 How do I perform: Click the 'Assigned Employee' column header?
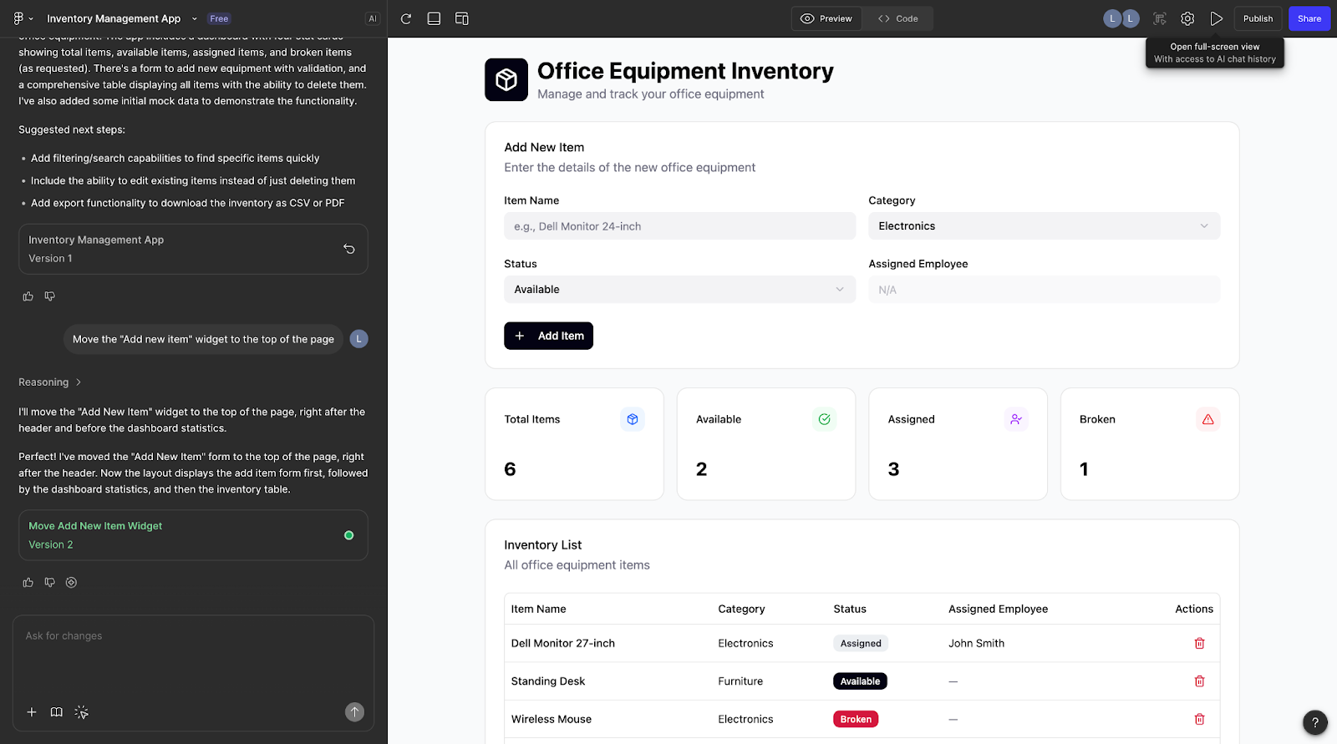[998, 609]
